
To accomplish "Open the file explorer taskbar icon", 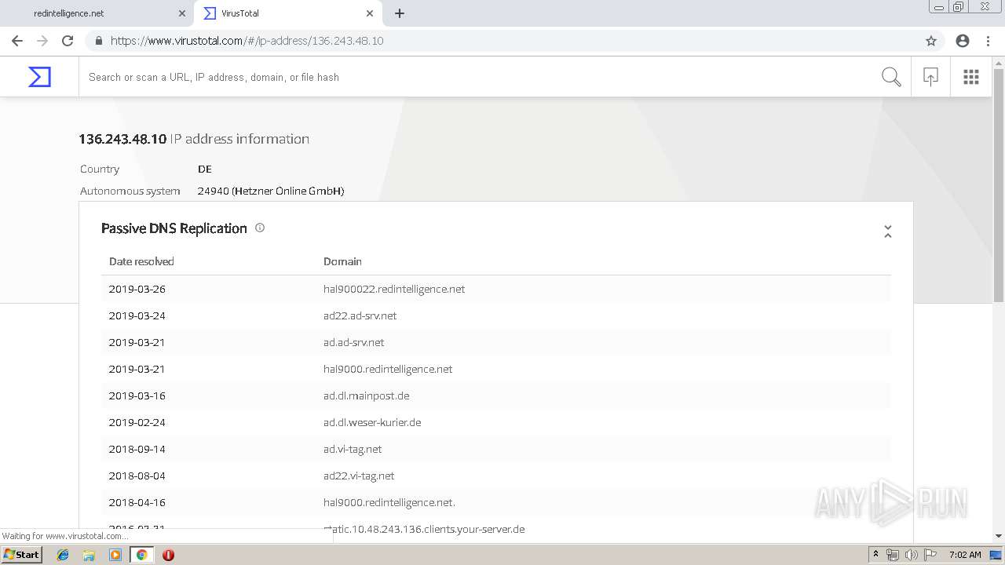I will click(89, 555).
